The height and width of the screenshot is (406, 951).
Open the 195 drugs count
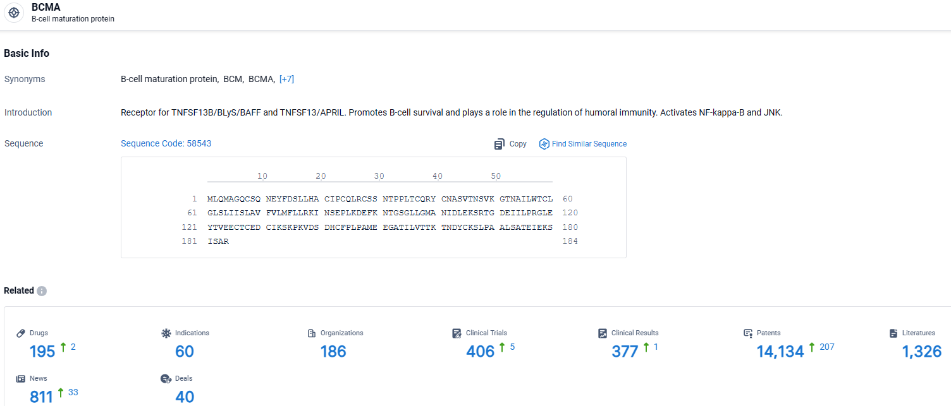click(x=42, y=352)
